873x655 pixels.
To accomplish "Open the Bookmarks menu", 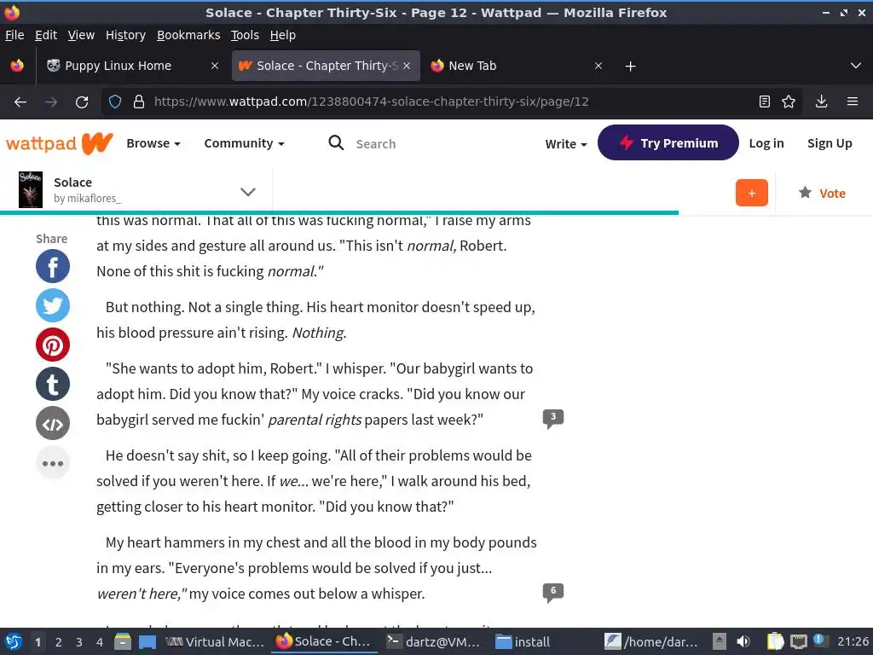I will 188,35.
